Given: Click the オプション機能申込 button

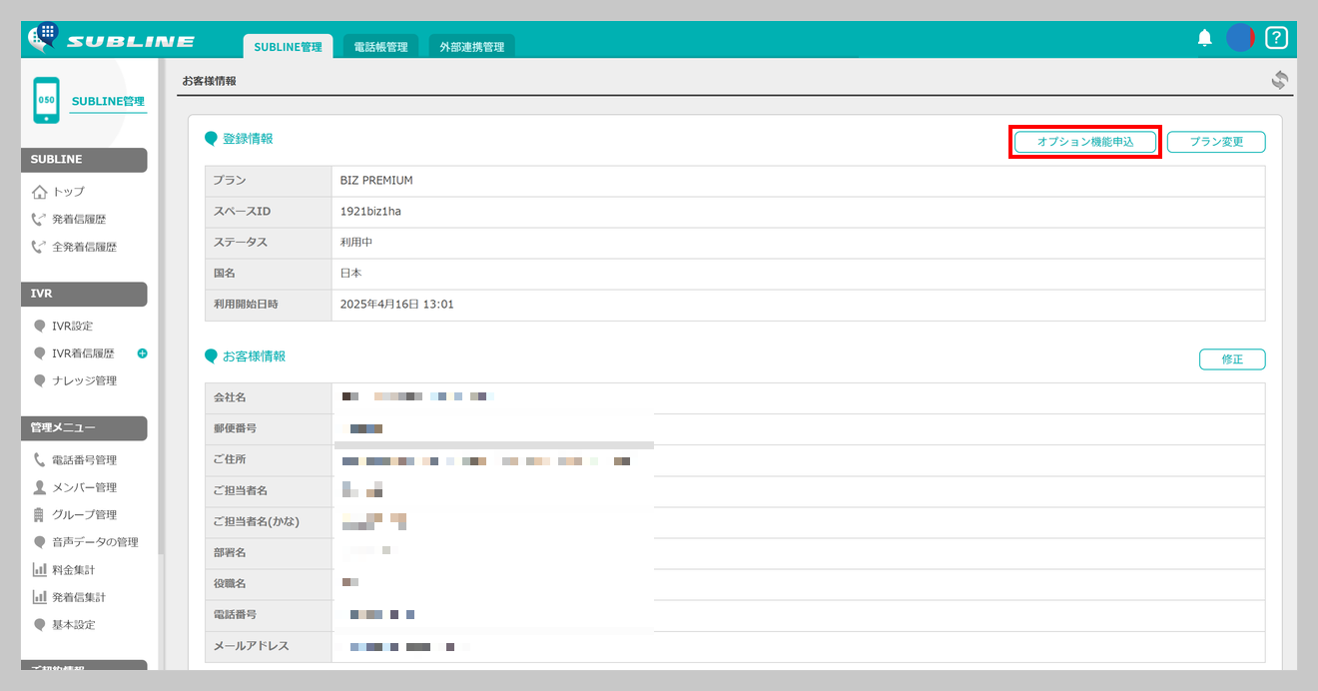Looking at the screenshot, I should pos(1085,142).
